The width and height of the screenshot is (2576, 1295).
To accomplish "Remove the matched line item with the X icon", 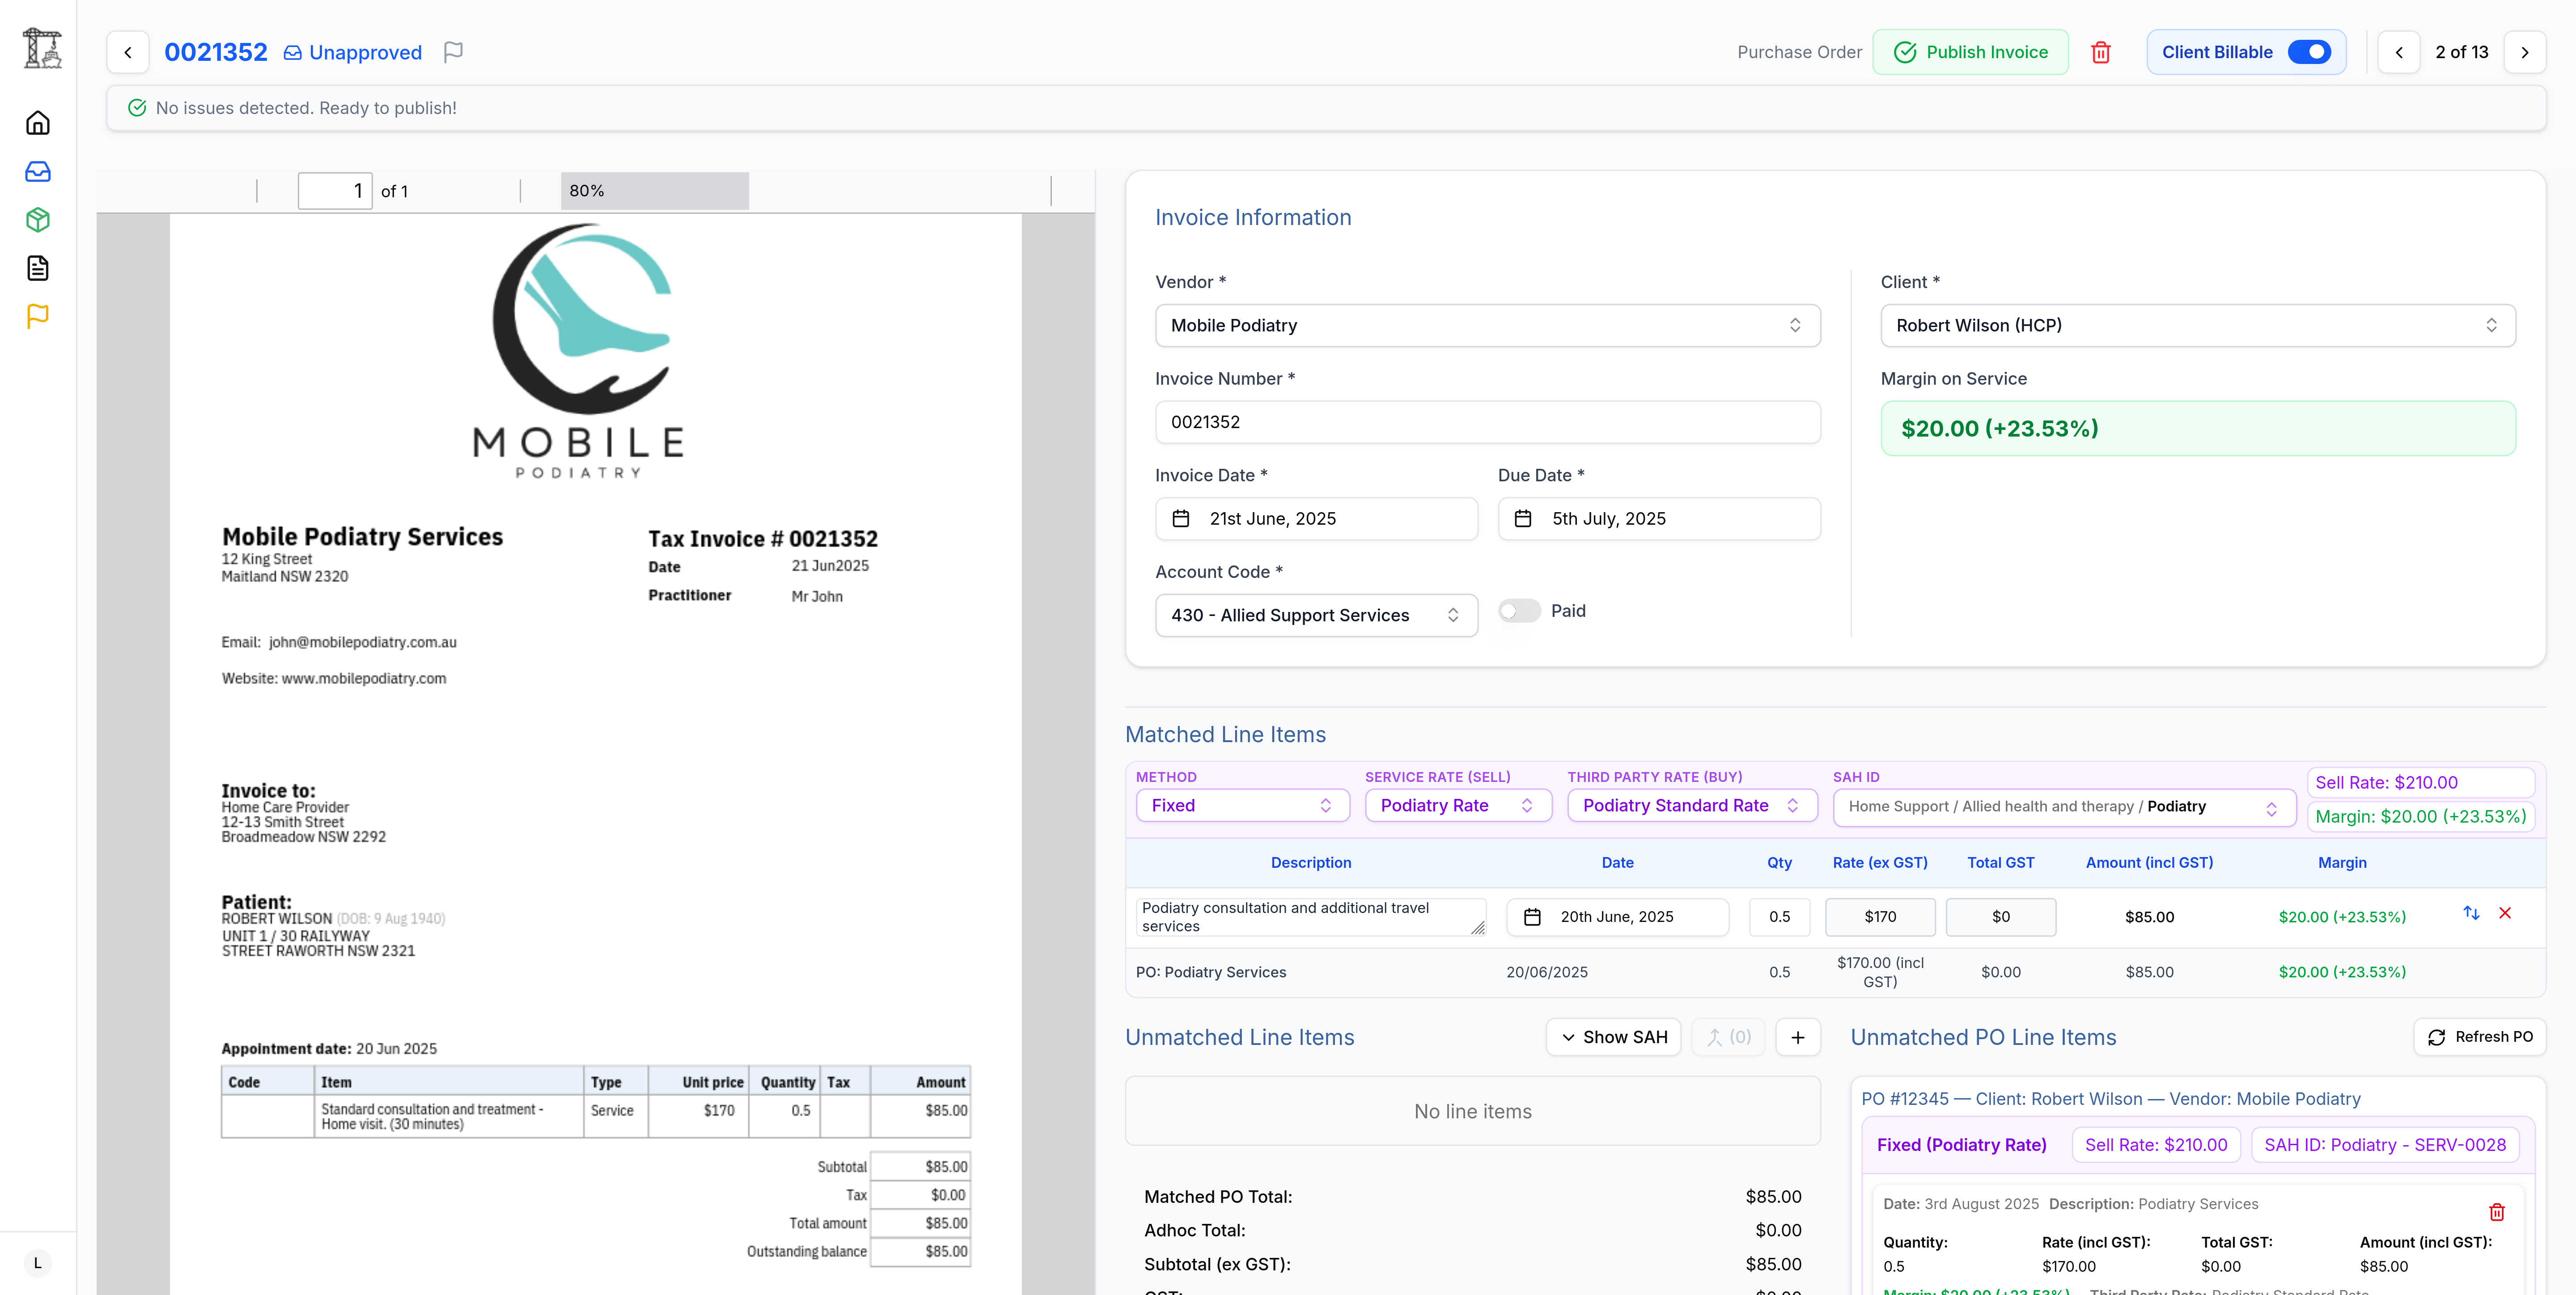I will point(2506,913).
